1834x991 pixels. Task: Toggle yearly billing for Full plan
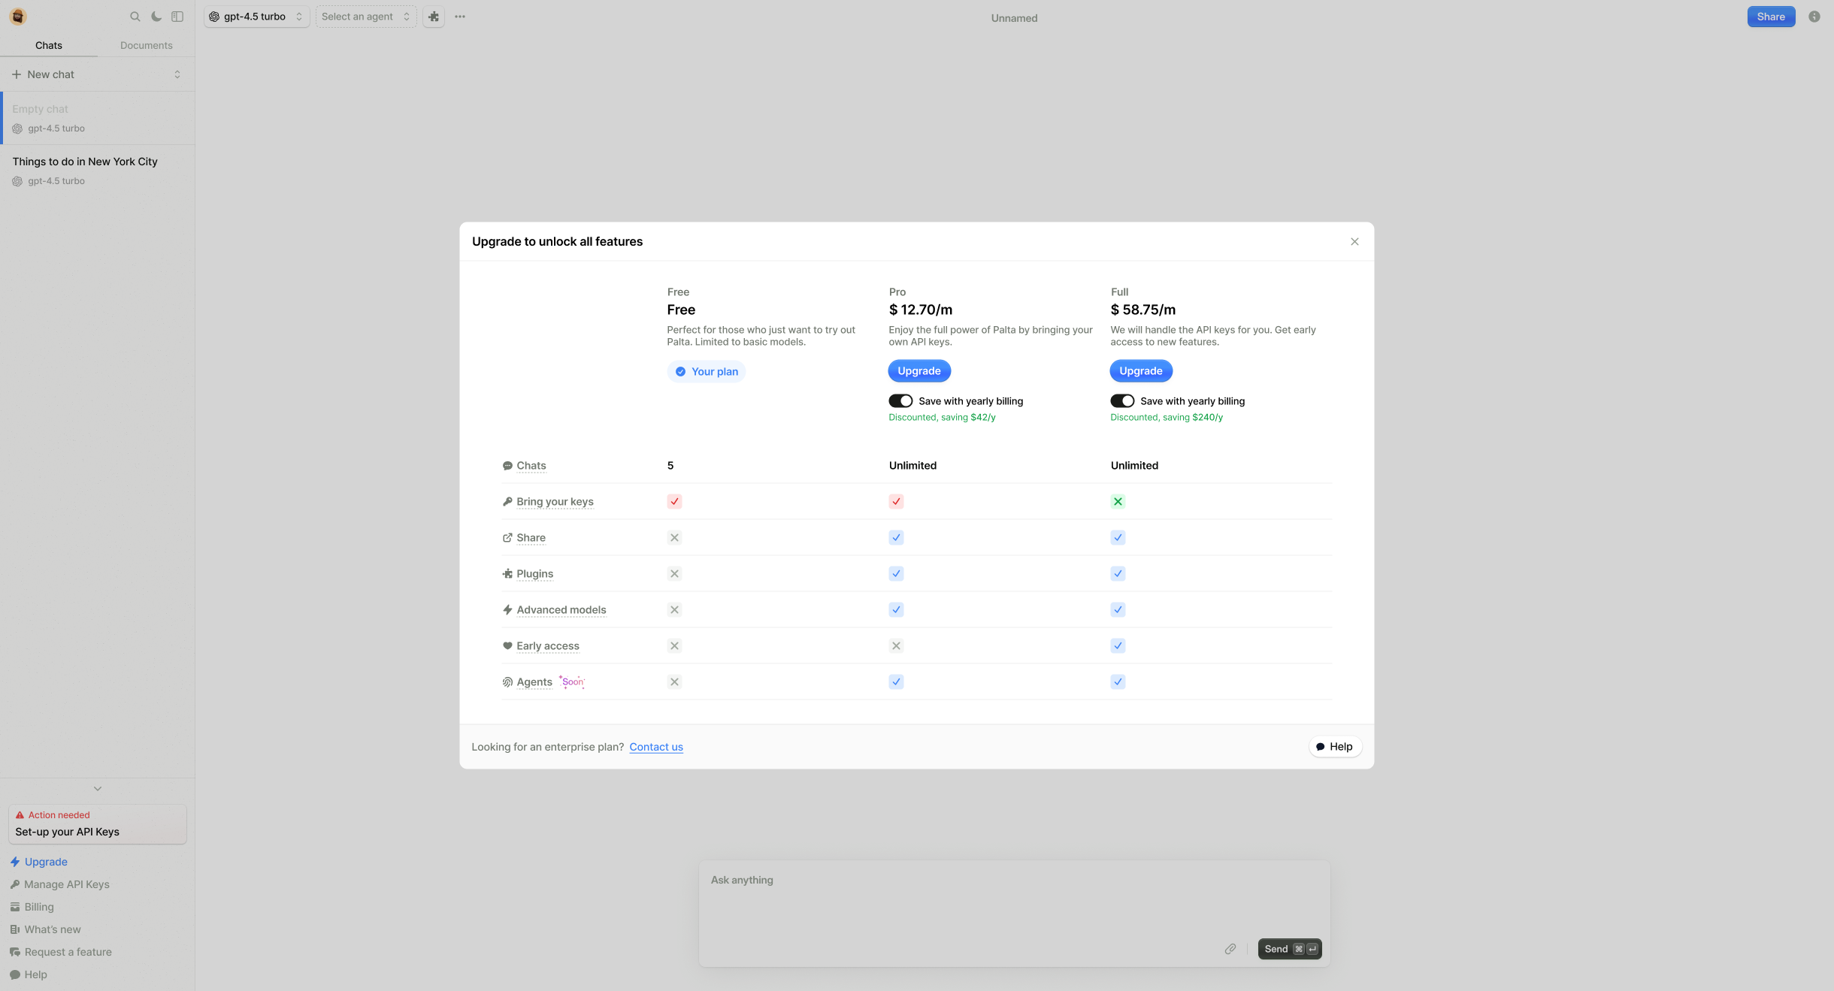pos(1122,401)
